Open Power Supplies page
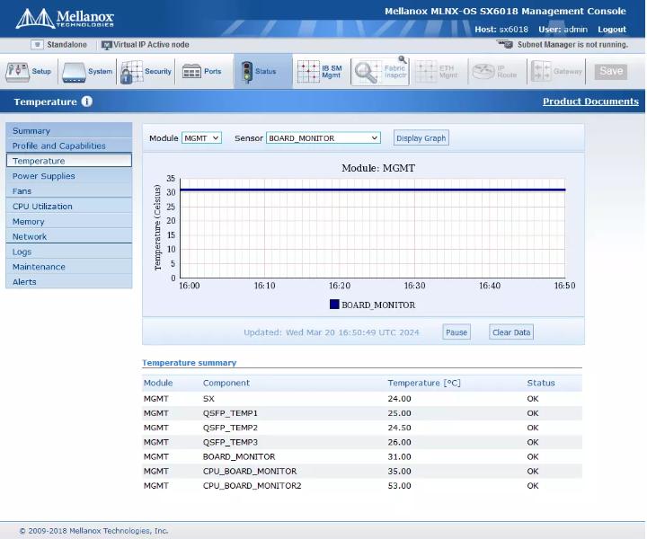The image size is (647, 539). click(x=69, y=176)
